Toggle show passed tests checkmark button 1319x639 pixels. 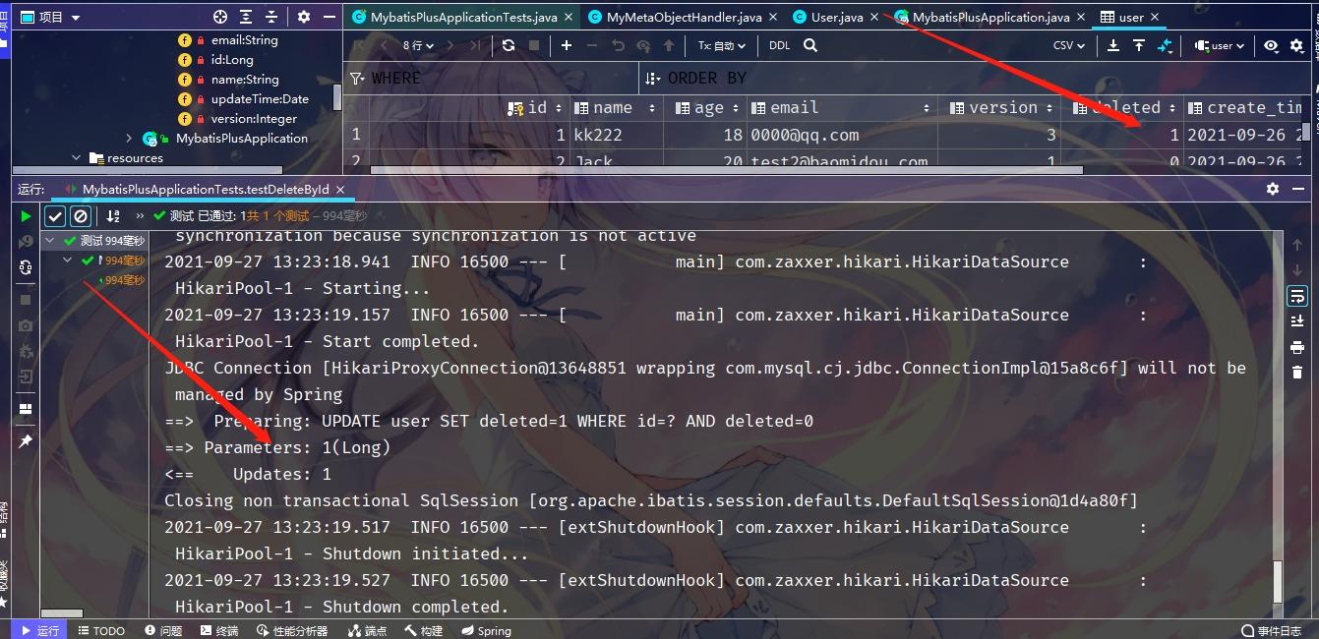55,216
